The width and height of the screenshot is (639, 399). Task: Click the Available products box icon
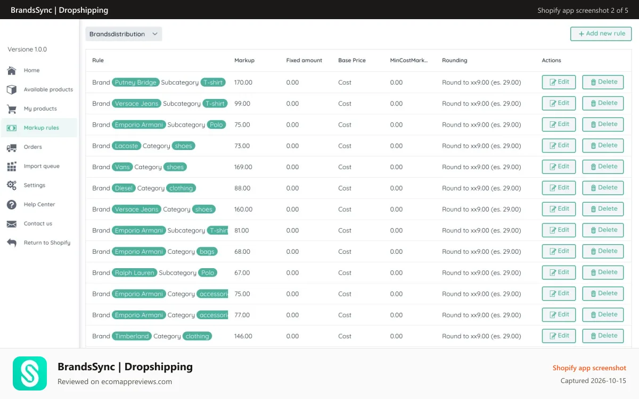click(12, 89)
